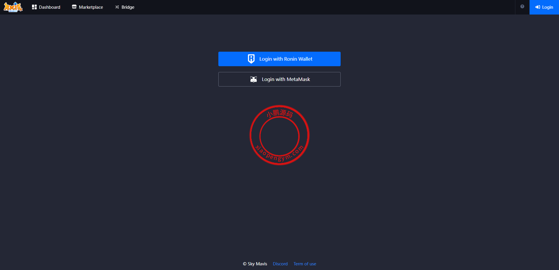Click the center of the red circular stamp

[x=279, y=135]
